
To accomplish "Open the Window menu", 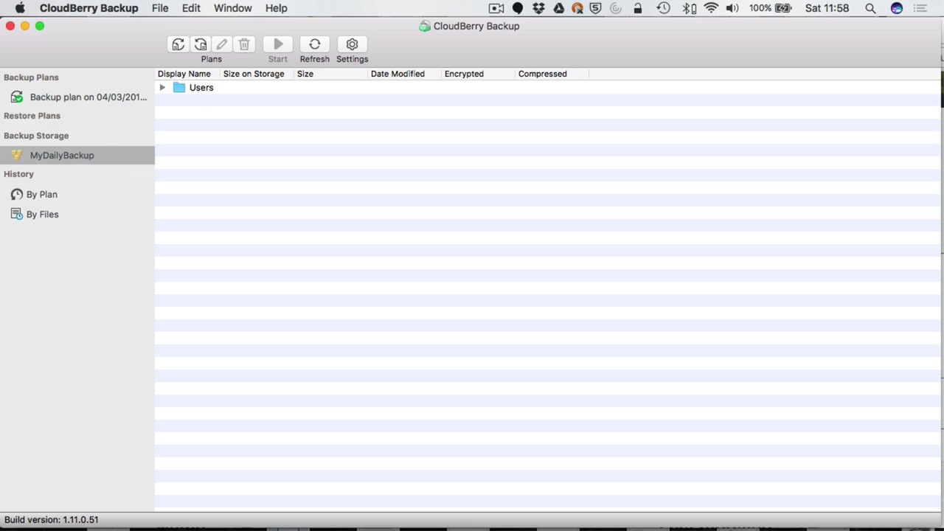I will 233,8.
